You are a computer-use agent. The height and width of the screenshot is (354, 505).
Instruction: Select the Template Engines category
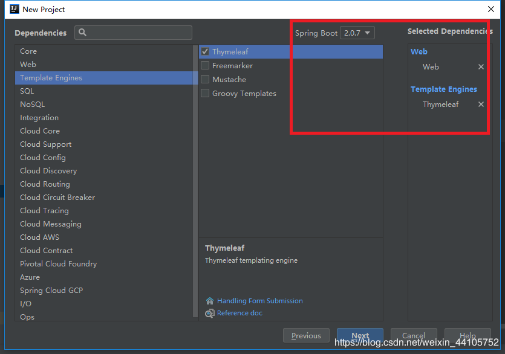point(104,78)
